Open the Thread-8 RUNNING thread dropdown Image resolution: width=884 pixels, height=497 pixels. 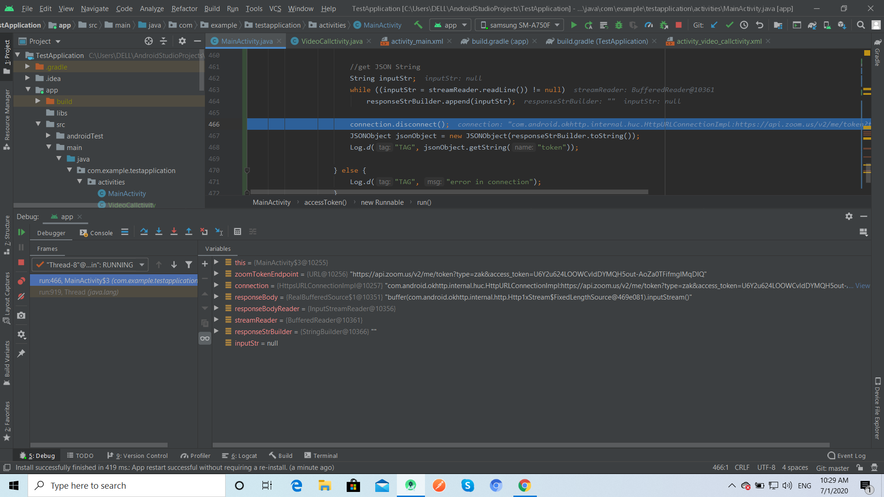(90, 265)
